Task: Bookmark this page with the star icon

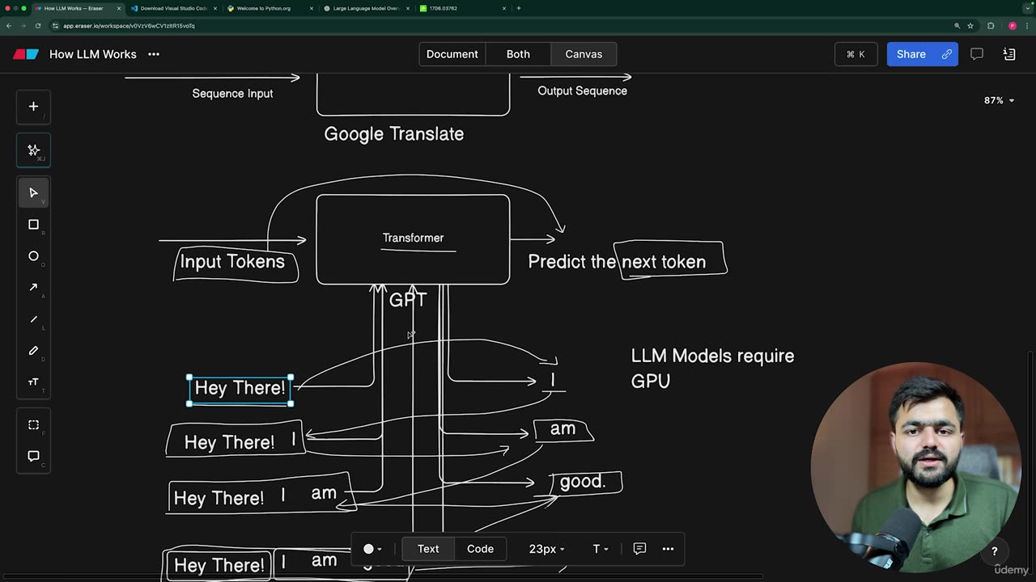Action: (970, 26)
